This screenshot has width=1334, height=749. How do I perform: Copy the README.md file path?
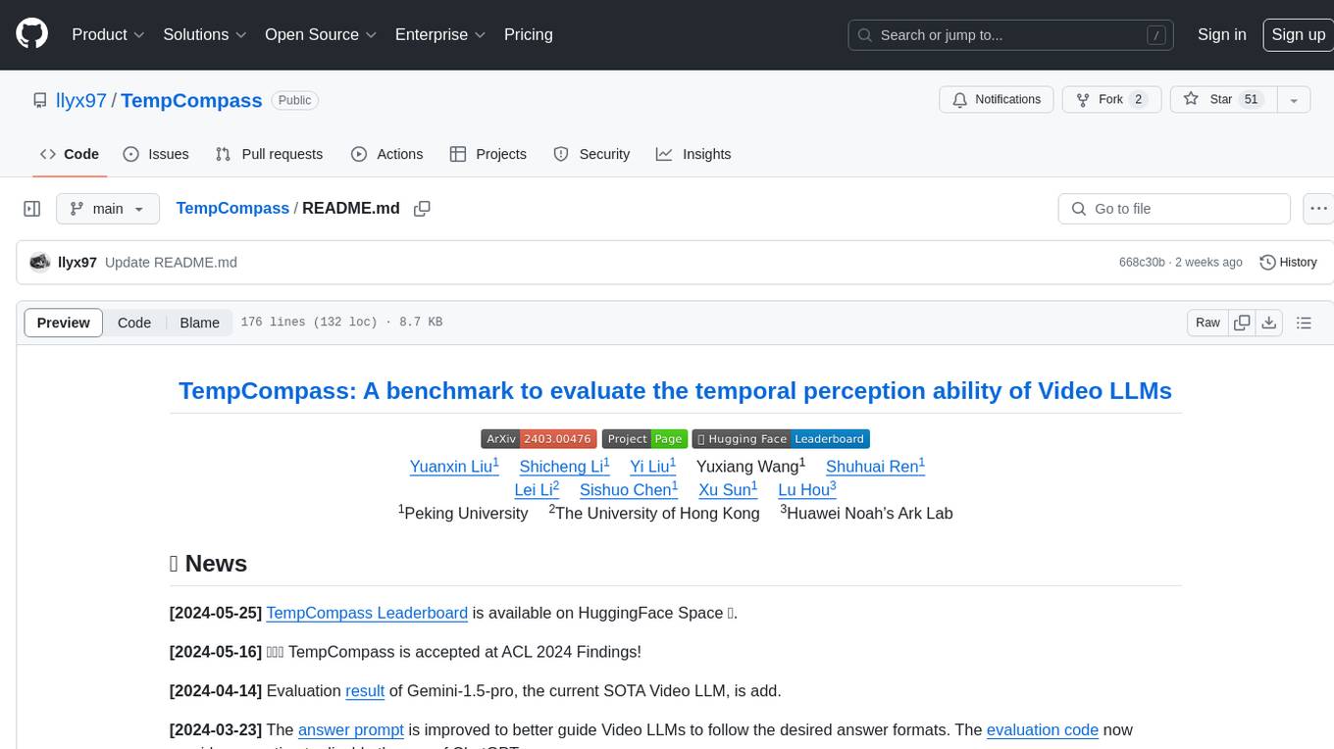[x=423, y=209]
